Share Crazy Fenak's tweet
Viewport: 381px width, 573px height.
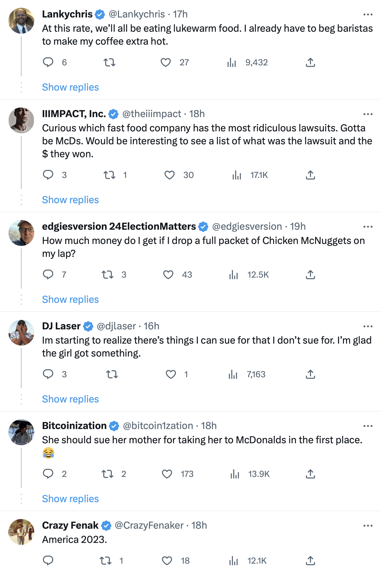tap(310, 561)
